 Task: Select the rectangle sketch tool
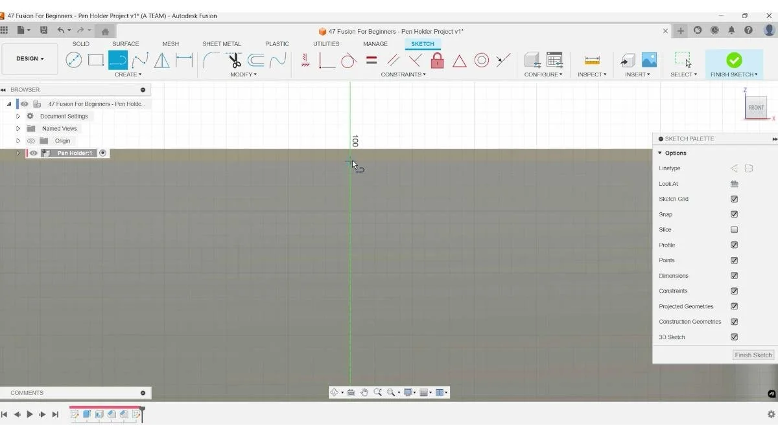[96, 60]
